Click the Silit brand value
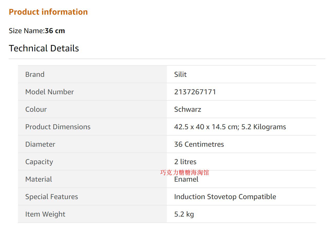The height and width of the screenshot is (242, 336). [x=180, y=75]
